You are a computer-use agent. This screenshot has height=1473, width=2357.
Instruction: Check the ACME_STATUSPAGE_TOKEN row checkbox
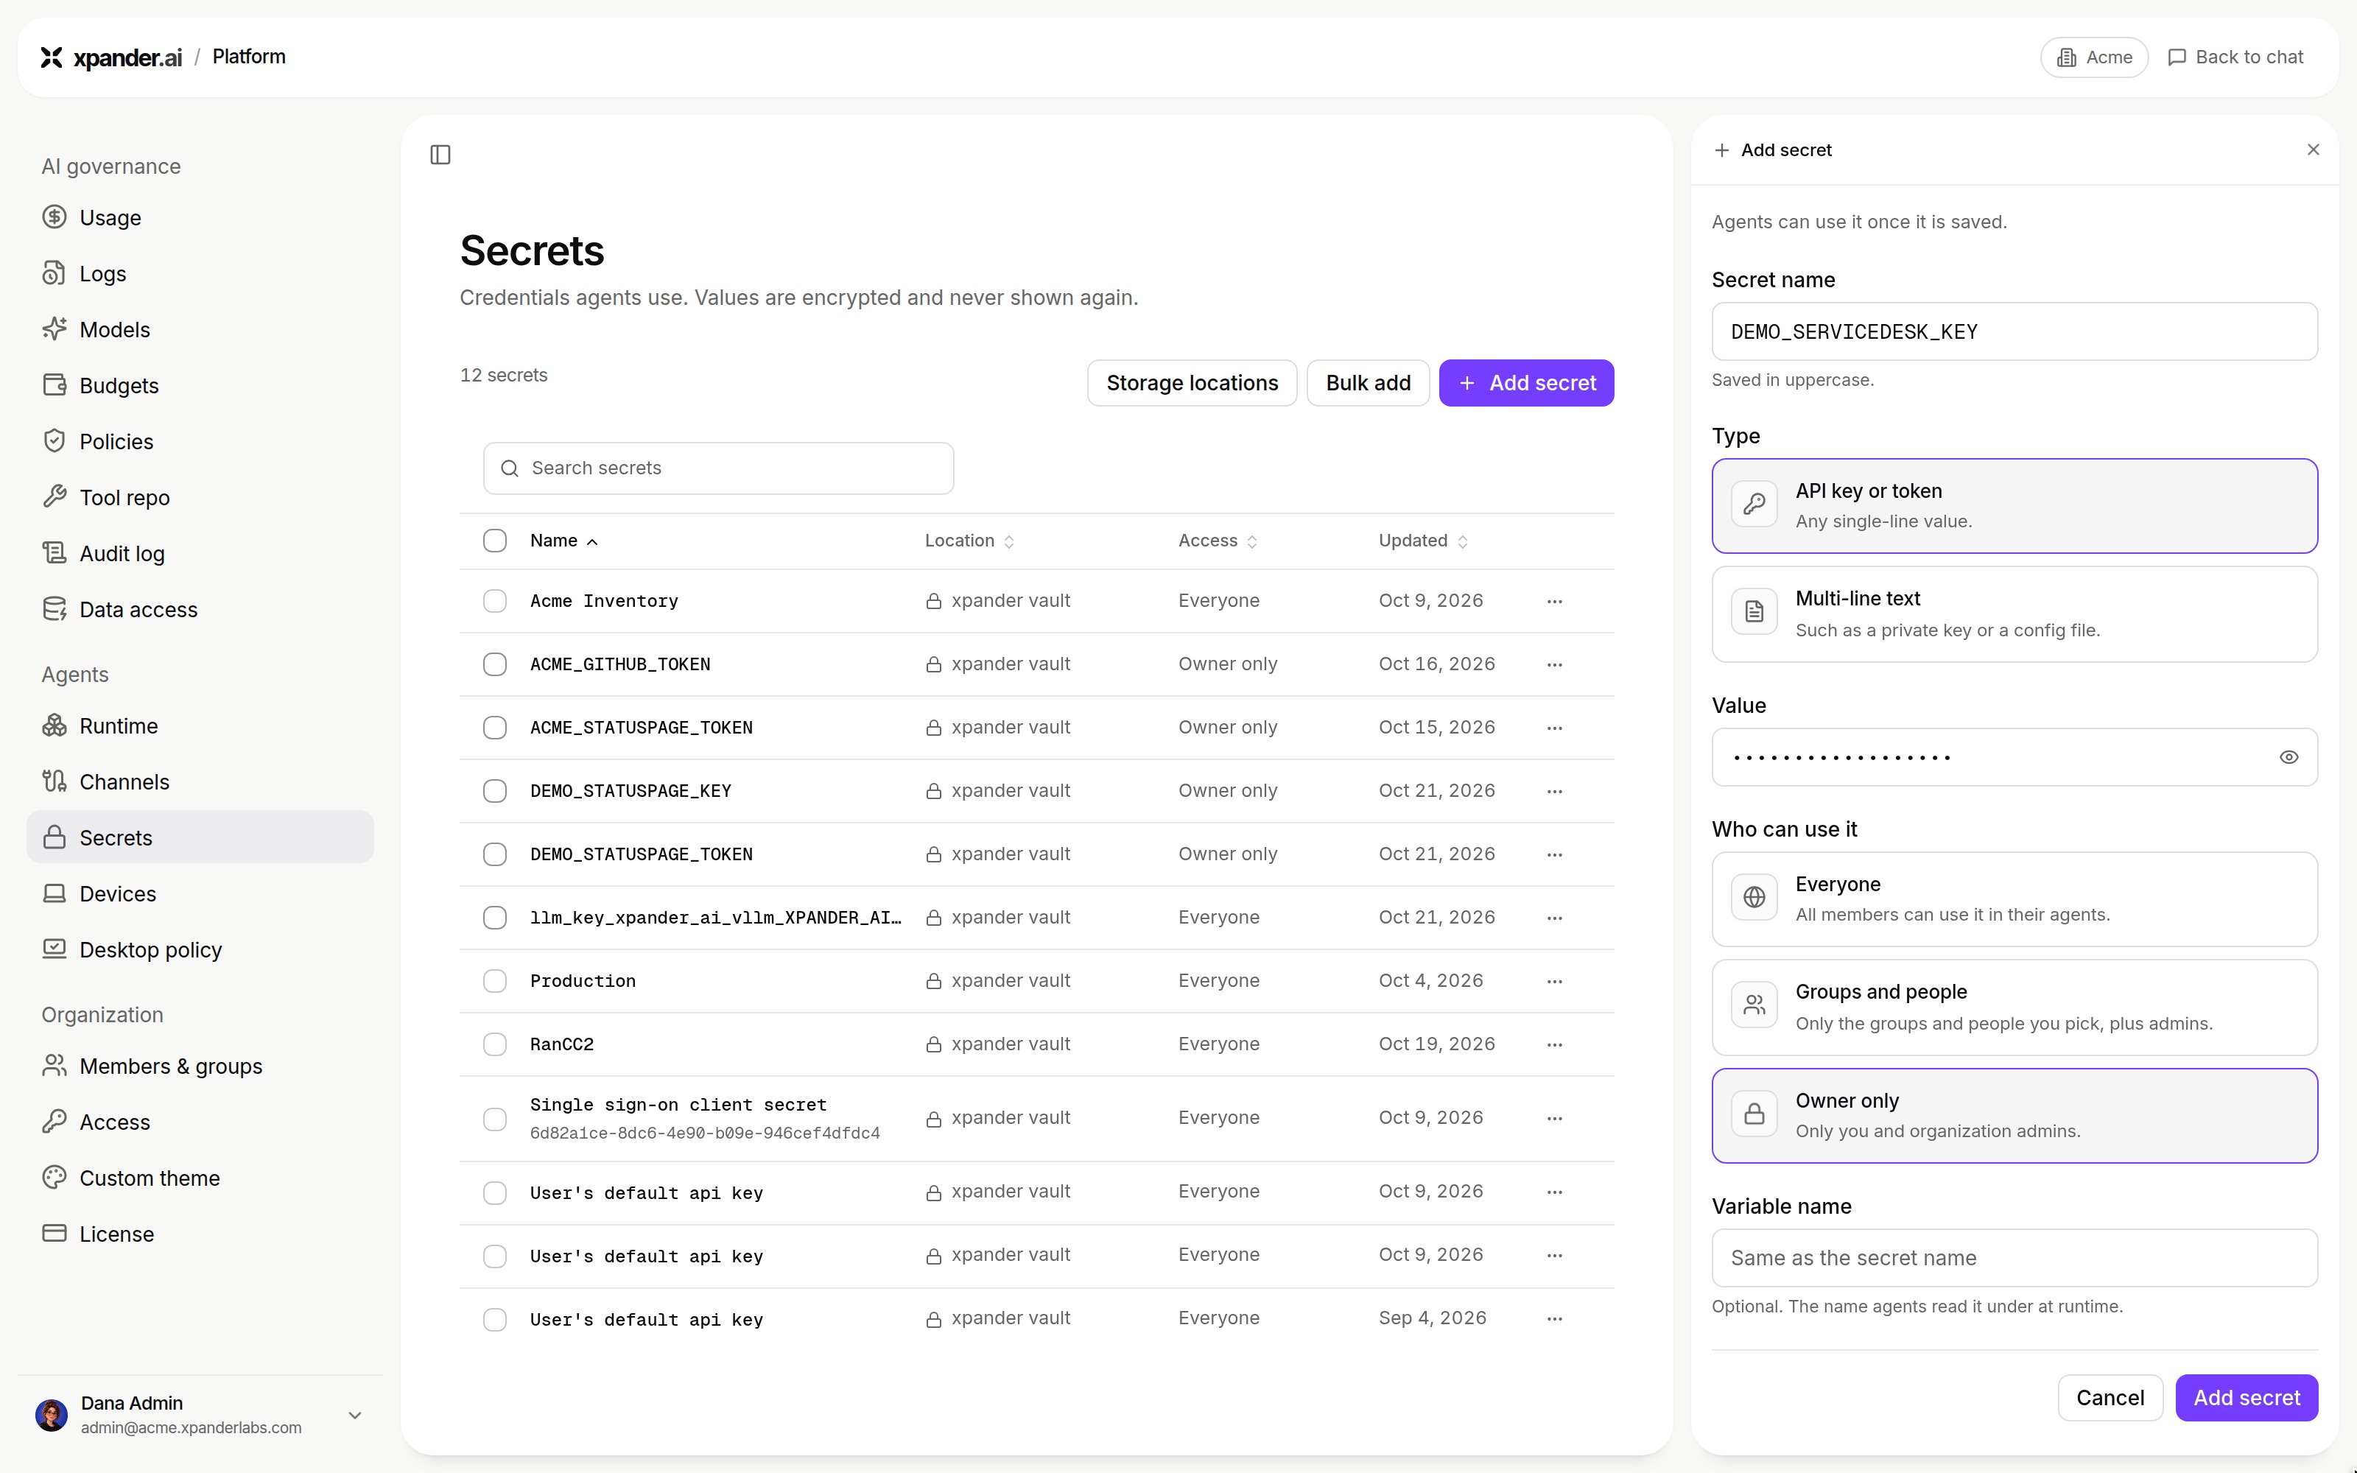(x=495, y=728)
